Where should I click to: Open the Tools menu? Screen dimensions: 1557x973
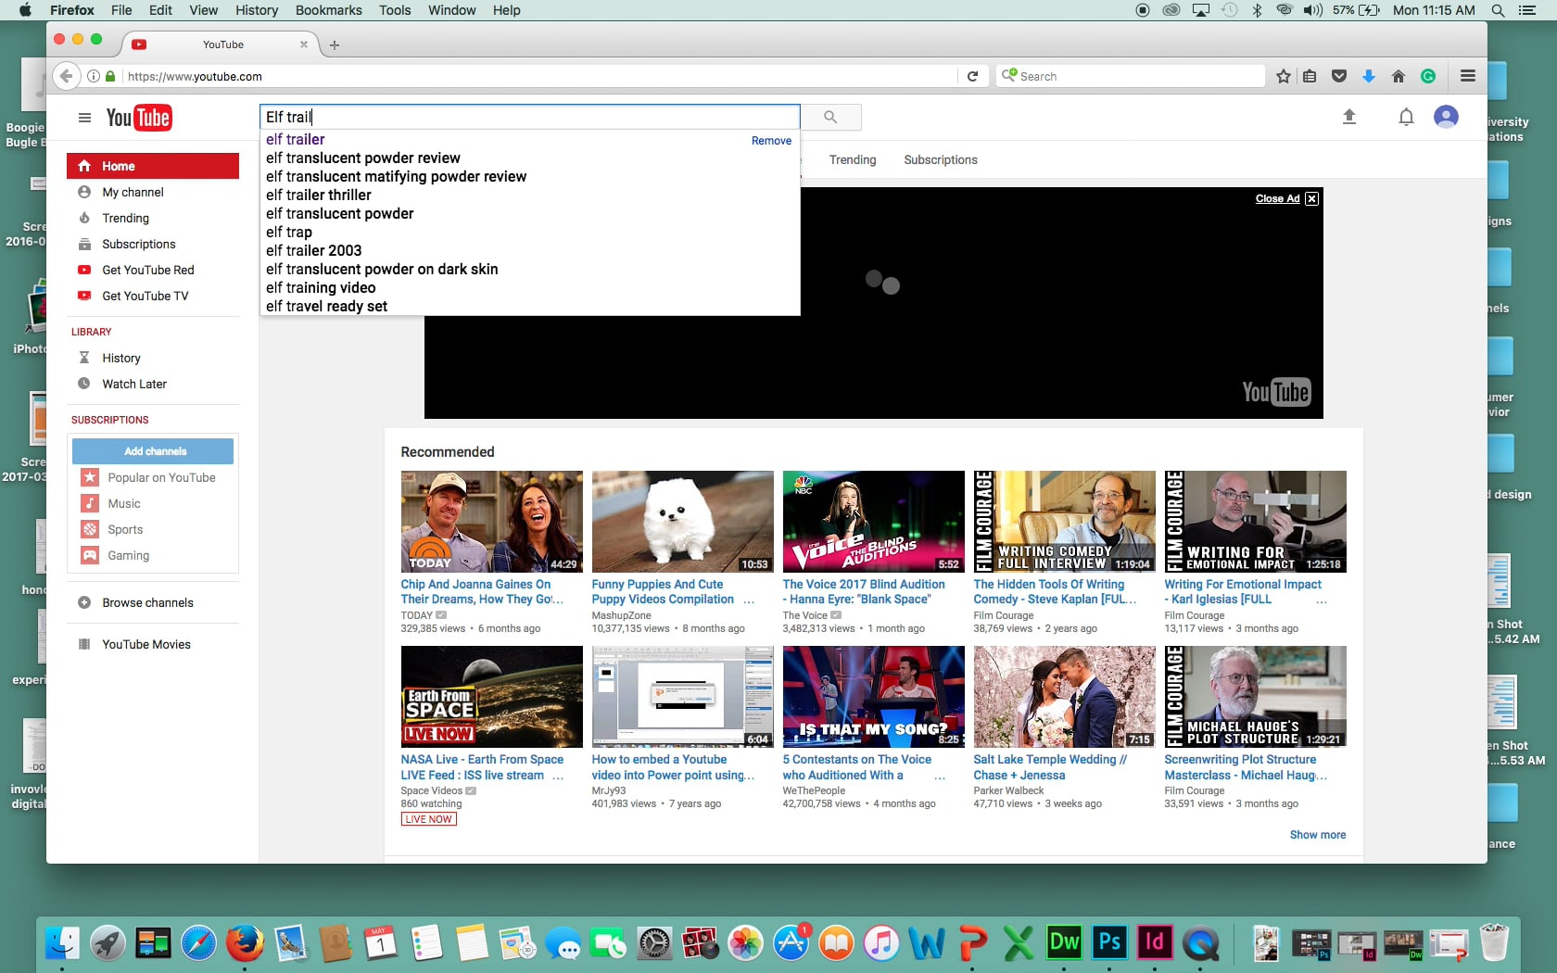tap(395, 10)
